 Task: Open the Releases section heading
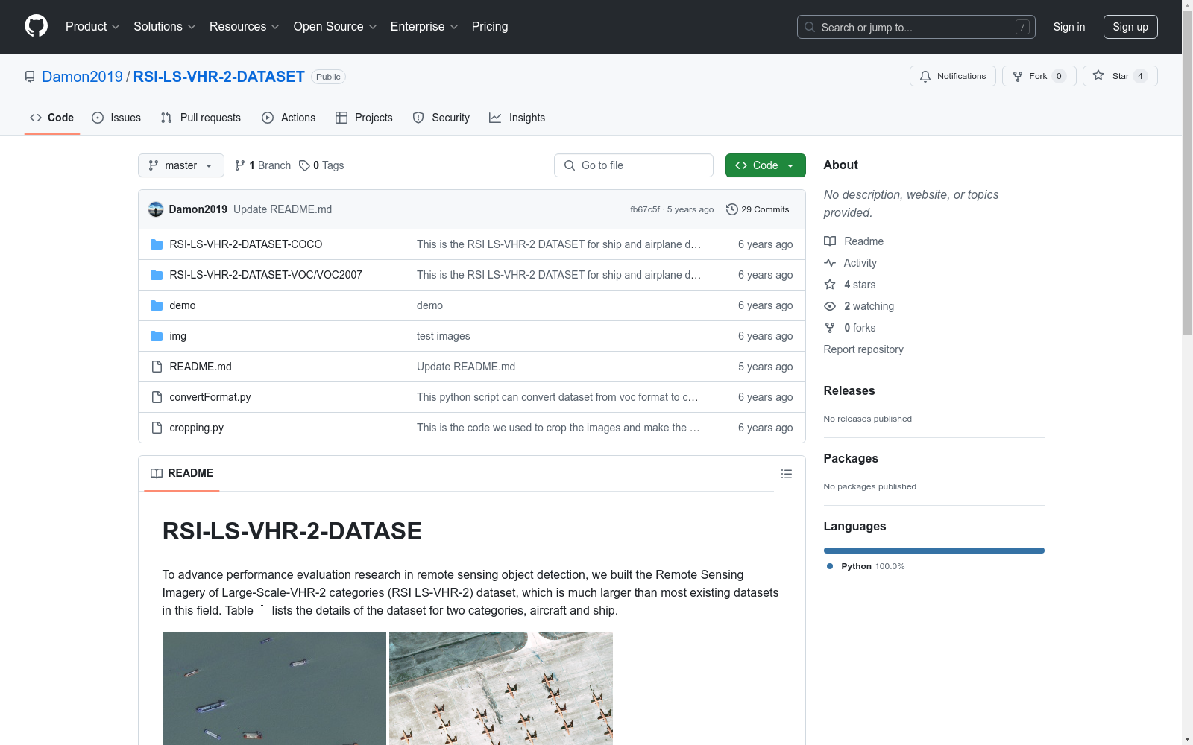pyautogui.click(x=849, y=390)
